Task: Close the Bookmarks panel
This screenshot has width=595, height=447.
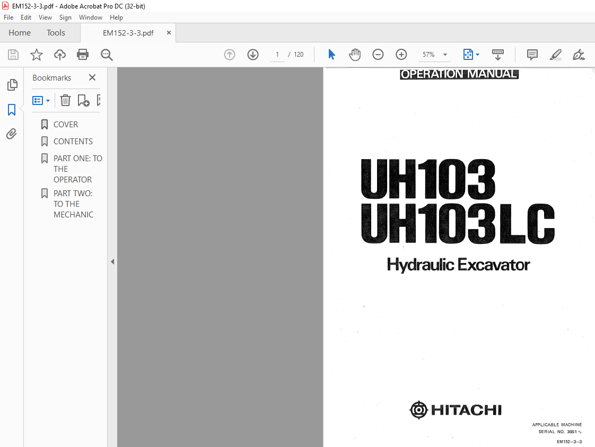Action: point(92,77)
